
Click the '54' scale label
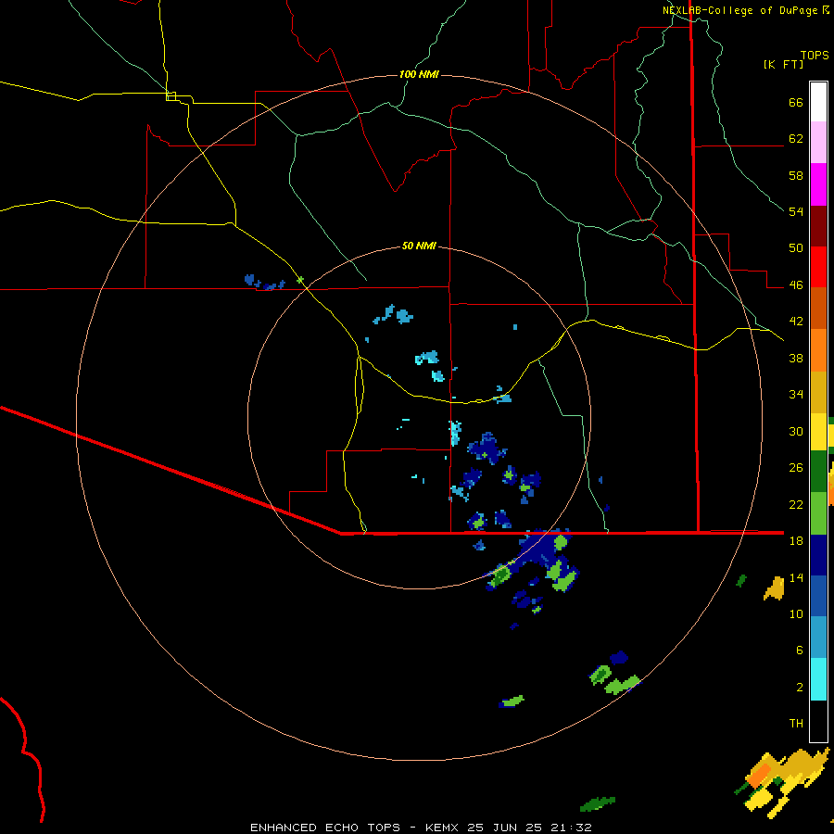796,211
